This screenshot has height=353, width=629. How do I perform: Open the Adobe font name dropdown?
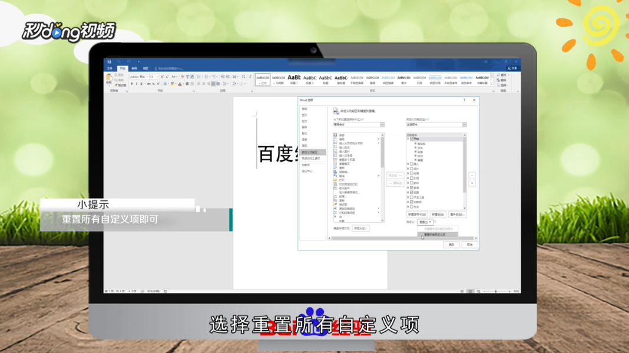pyautogui.click(x=148, y=77)
